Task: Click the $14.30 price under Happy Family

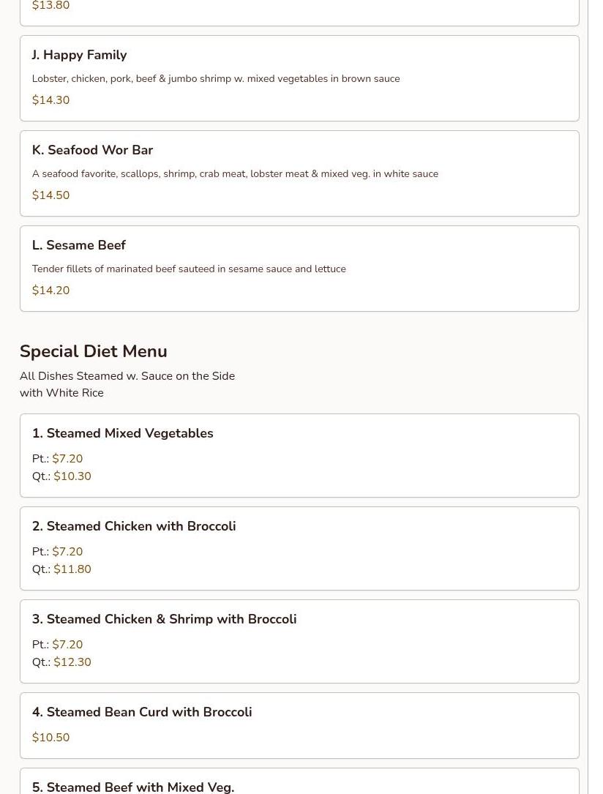Action: point(50,100)
